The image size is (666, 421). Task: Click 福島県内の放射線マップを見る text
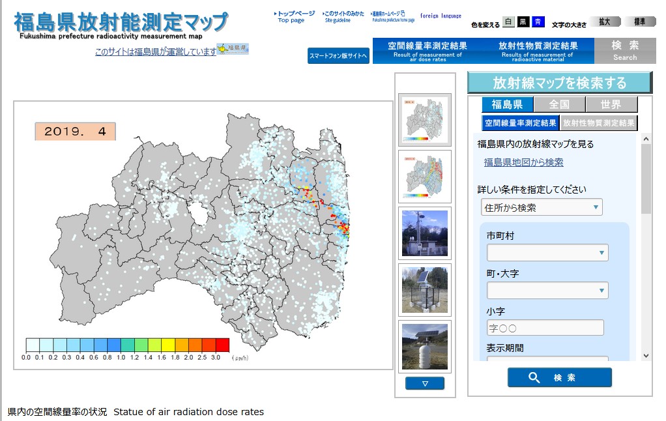[x=536, y=144]
